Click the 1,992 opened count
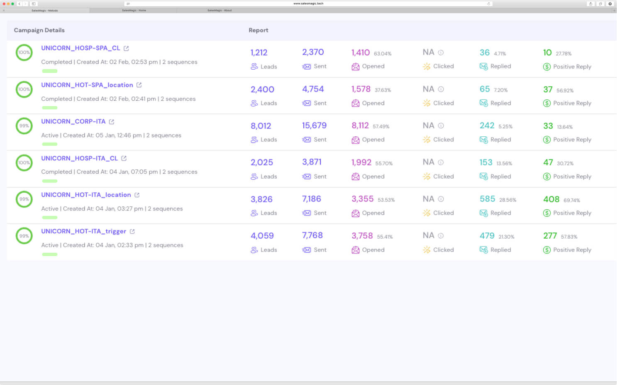This screenshot has width=617, height=385. point(361,162)
